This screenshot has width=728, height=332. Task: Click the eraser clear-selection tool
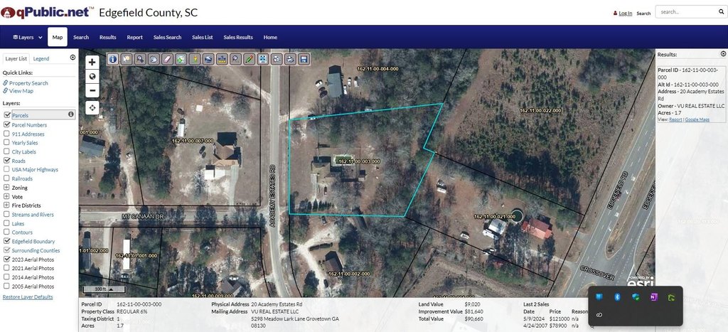pos(168,59)
